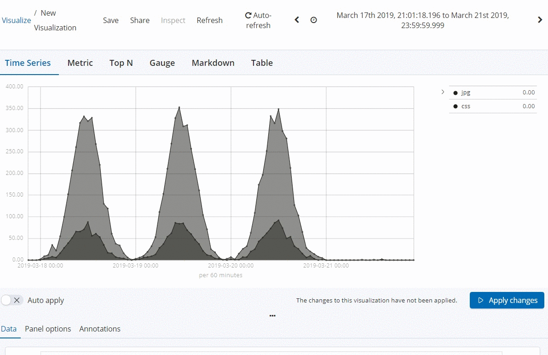Apply changes to the visualization
The image size is (548, 355).
point(507,300)
